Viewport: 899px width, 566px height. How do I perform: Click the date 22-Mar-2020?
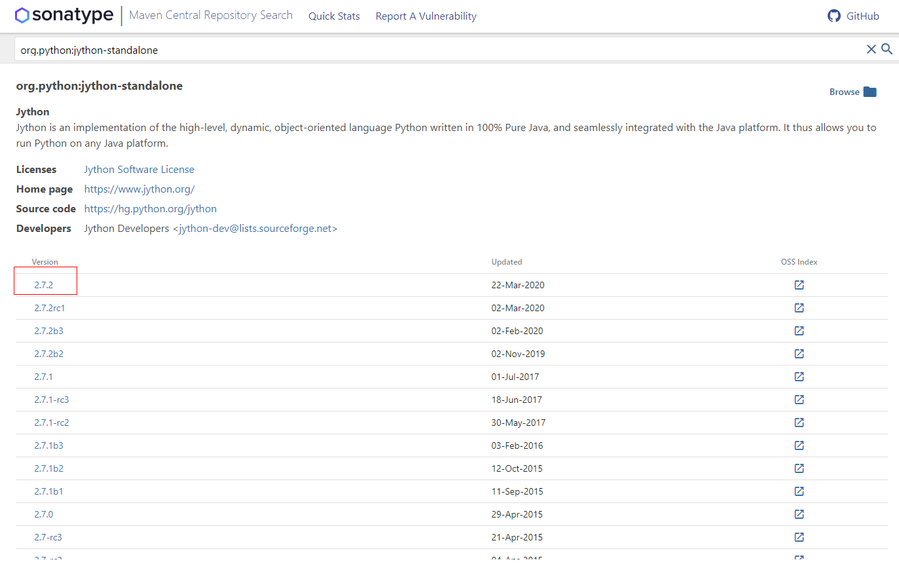pyautogui.click(x=518, y=285)
